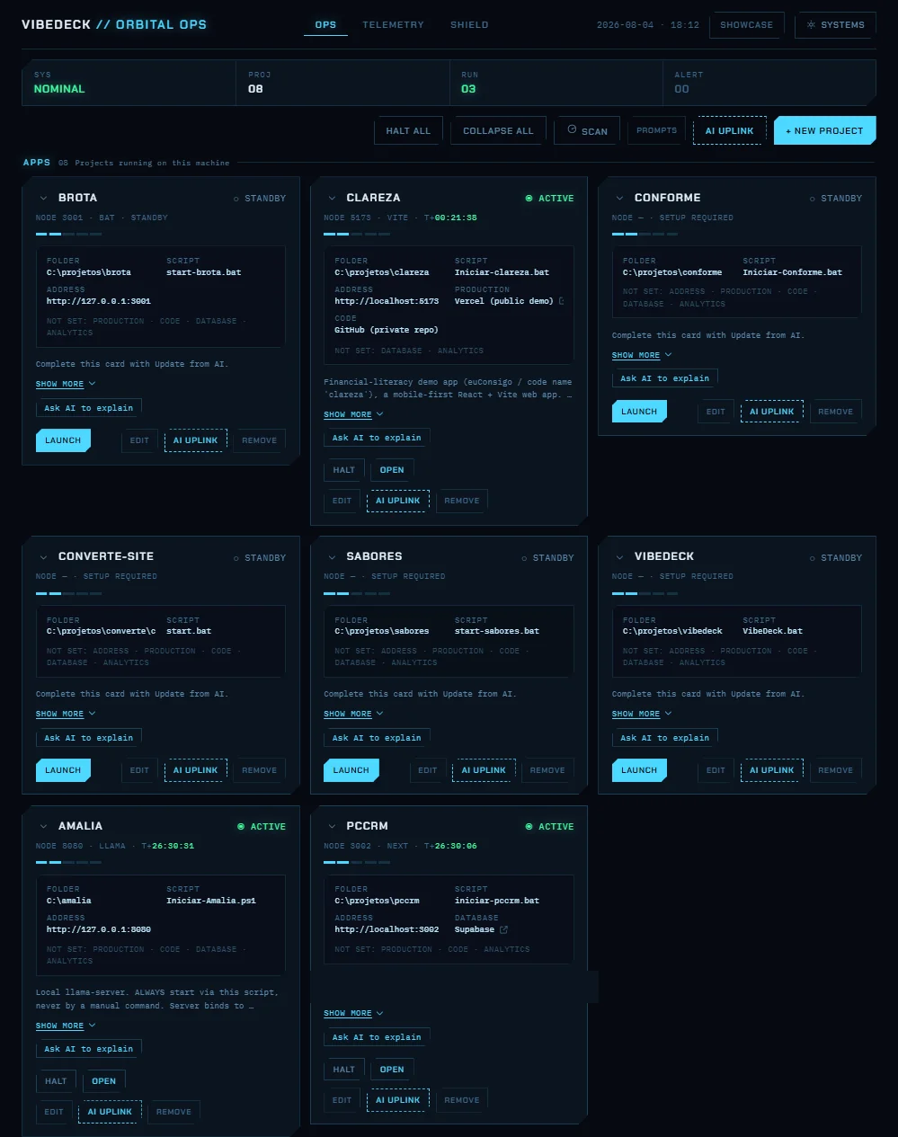The height and width of the screenshot is (1137, 898).
Task: Click the folder path C:\projetos\clareza
Action: click(381, 272)
